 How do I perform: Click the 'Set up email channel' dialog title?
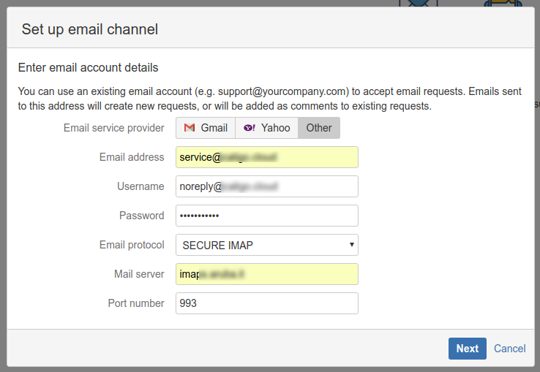coord(90,29)
